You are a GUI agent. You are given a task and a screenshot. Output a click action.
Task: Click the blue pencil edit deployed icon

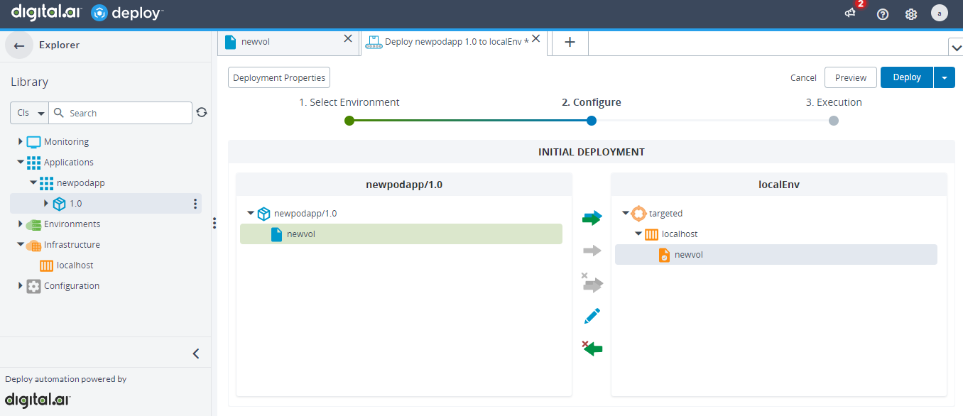click(x=592, y=316)
